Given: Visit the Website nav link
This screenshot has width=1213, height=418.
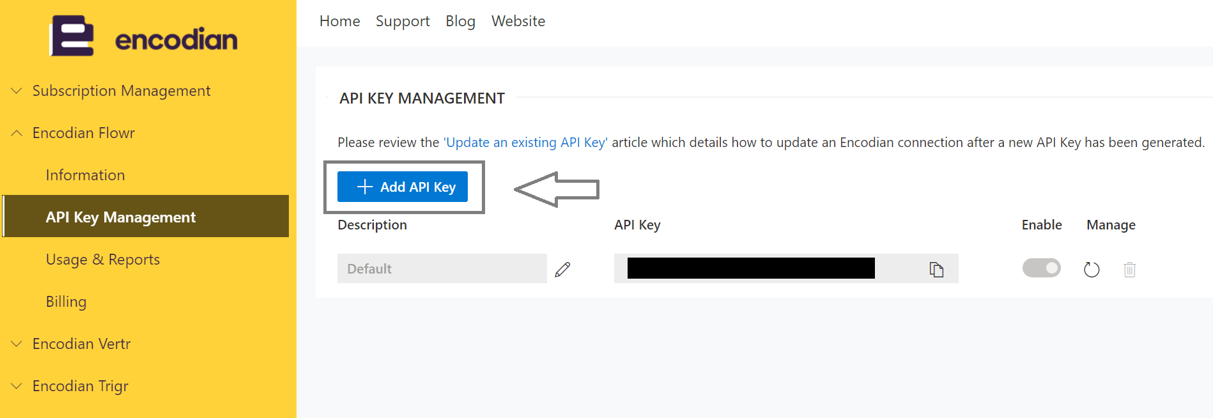Looking at the screenshot, I should [x=518, y=21].
